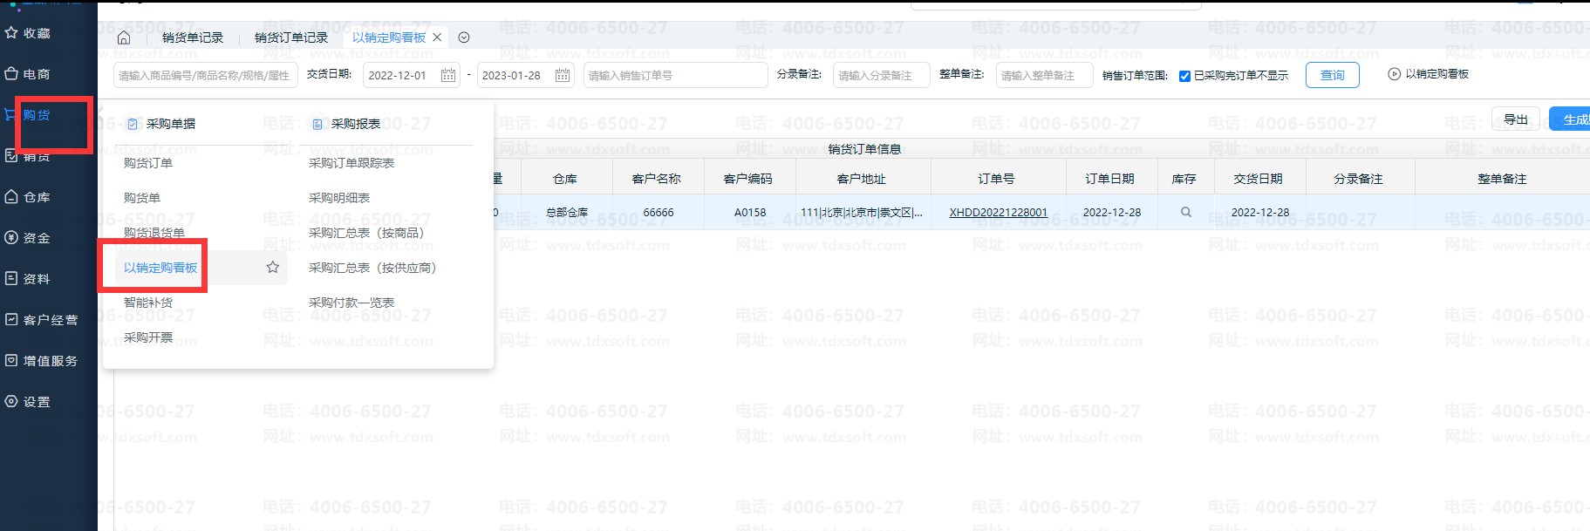This screenshot has width=1590, height=531.
Task: Toggle 已采购完订单不显示 checkbox
Action: (x=1184, y=76)
